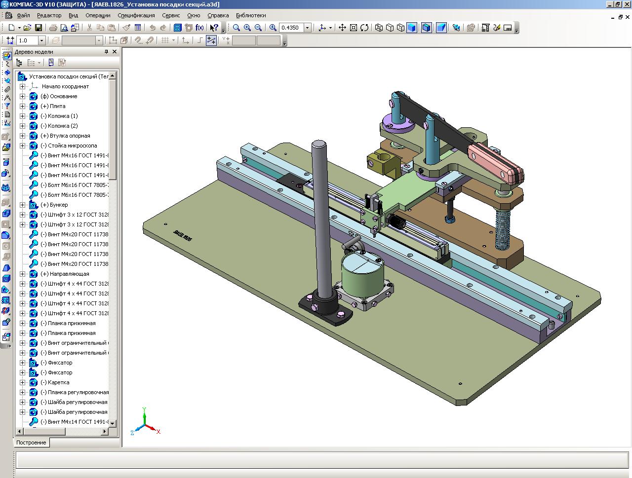Select the Rotate view tool
The width and height of the screenshot is (632, 478).
pyautogui.click(x=364, y=28)
